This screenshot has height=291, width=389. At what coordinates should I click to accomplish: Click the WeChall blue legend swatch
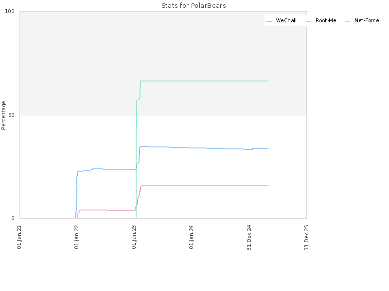(x=269, y=21)
